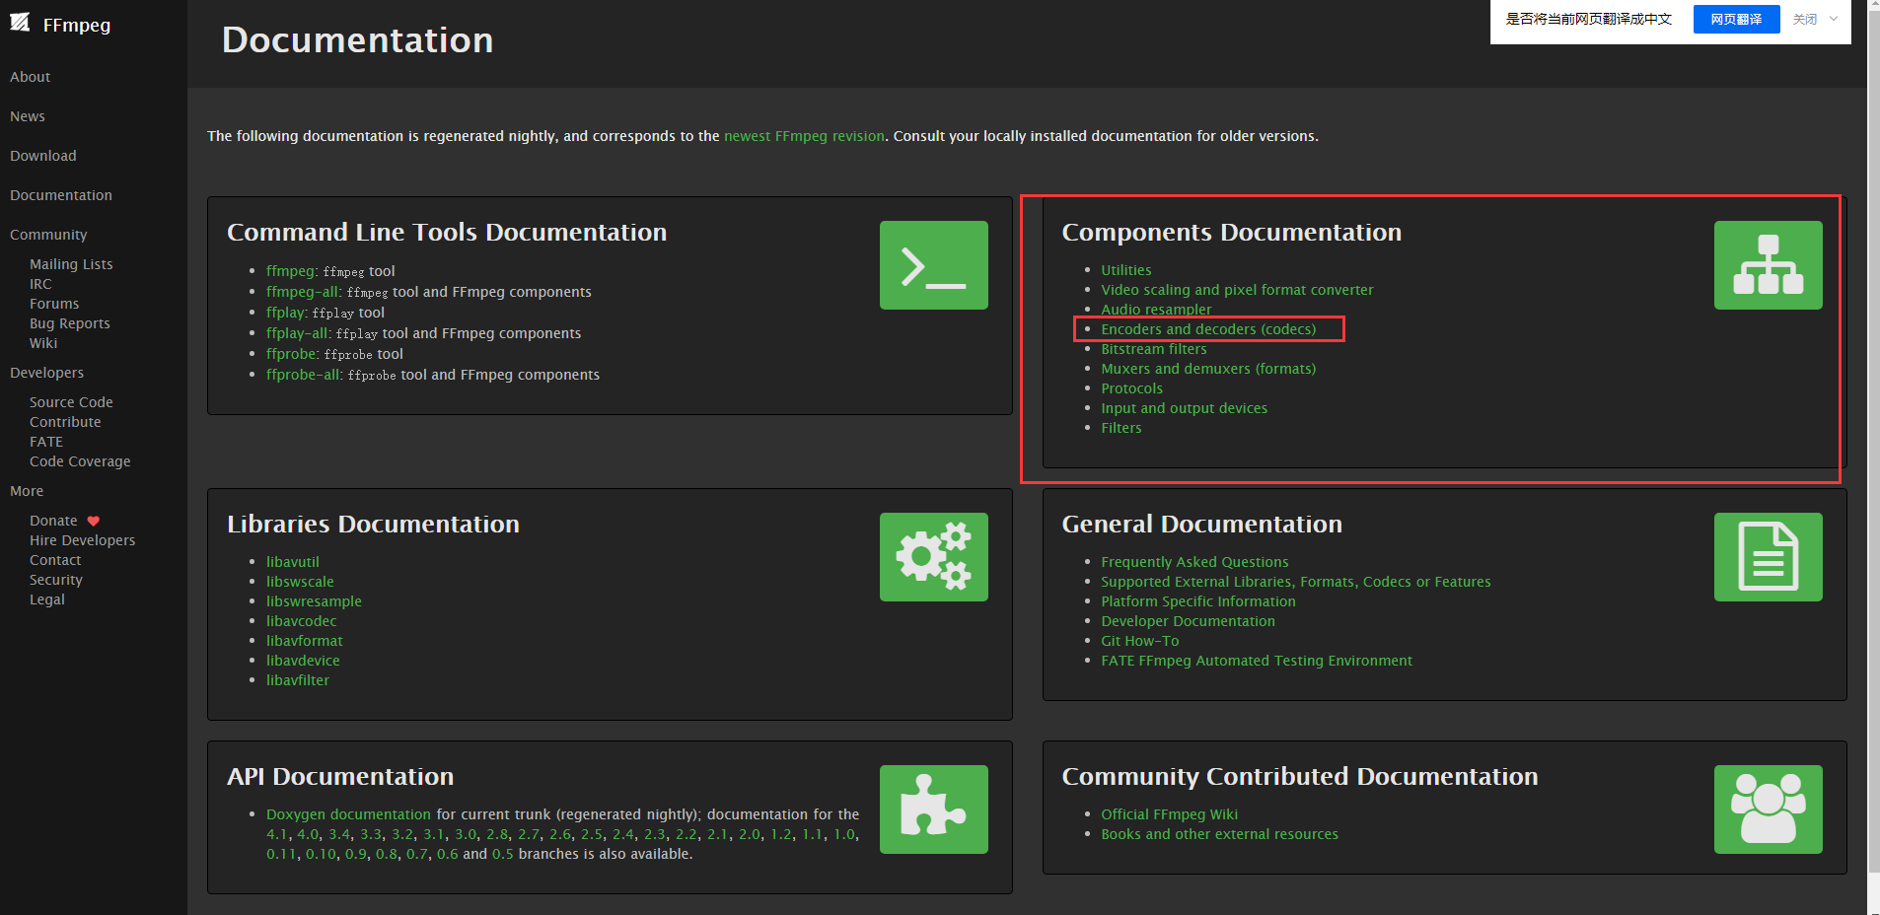Viewport: 1880px width, 915px height.
Task: Open Platform Specific Information link
Action: click(x=1198, y=601)
